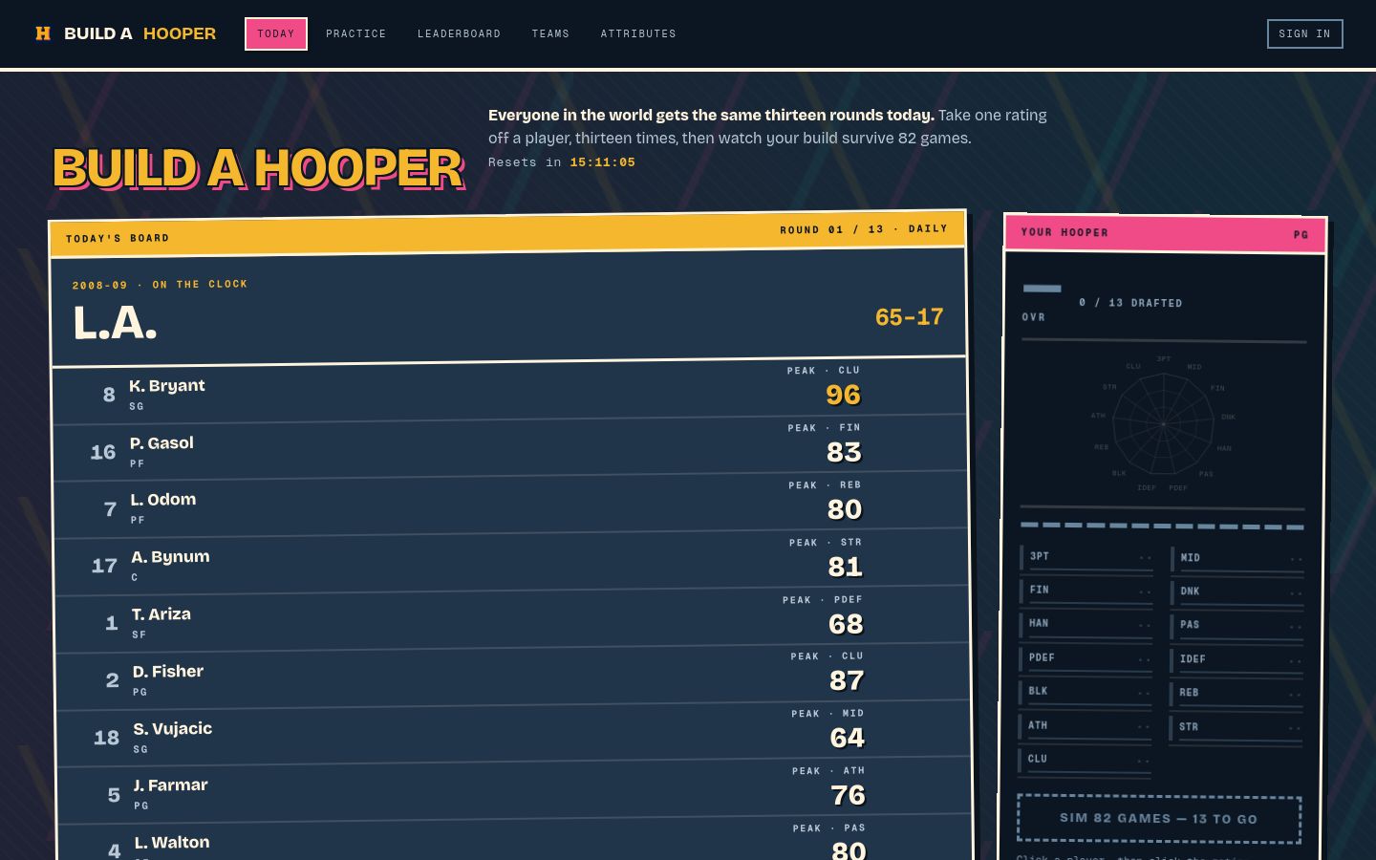Click A. Bynum's 81 strength rating
This screenshot has height=860, width=1376.
click(x=845, y=567)
